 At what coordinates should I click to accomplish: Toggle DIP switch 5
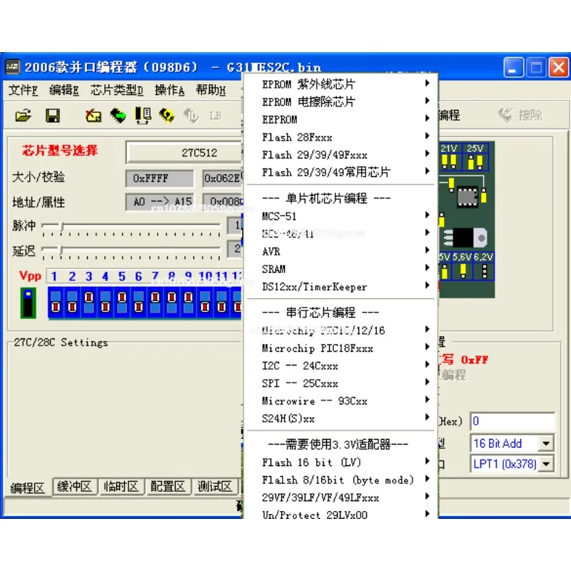coord(122,303)
